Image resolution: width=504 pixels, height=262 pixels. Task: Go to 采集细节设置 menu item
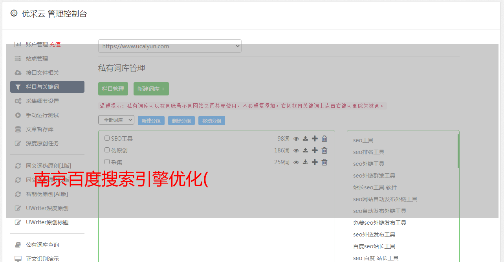coord(42,101)
